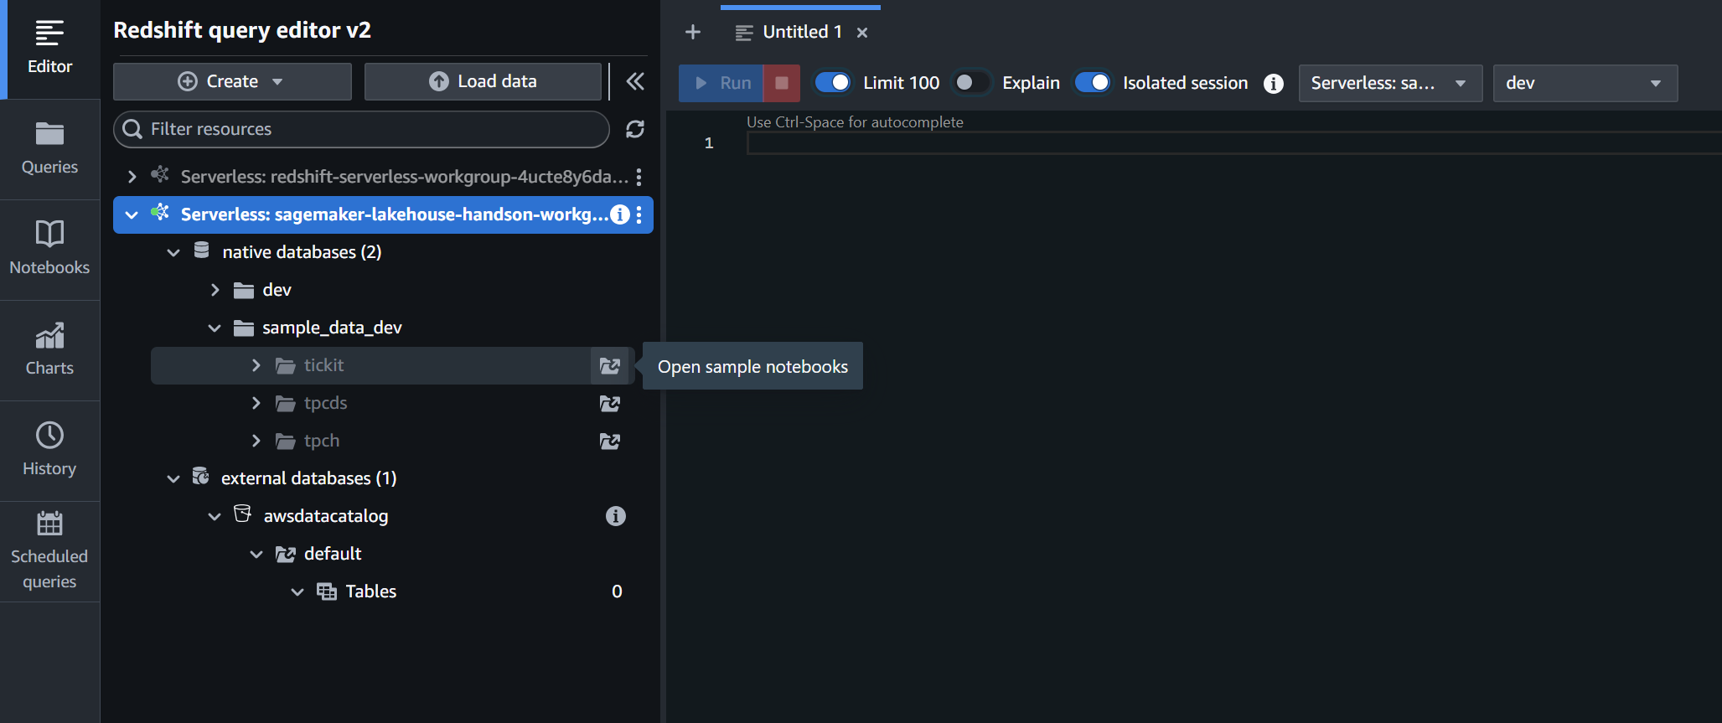1722x723 pixels.
Task: Expand redshift-serverless-workgroup node
Action: point(132,177)
